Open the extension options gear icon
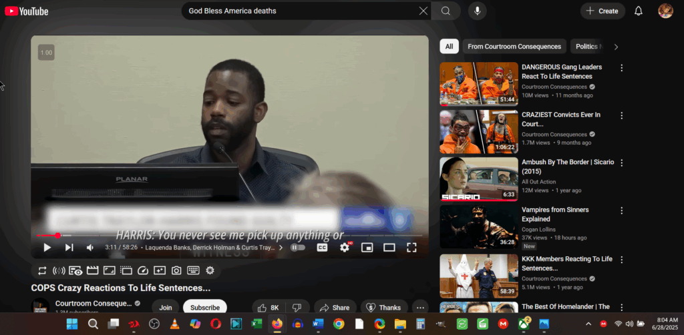This screenshot has width=684, height=335. [210, 270]
